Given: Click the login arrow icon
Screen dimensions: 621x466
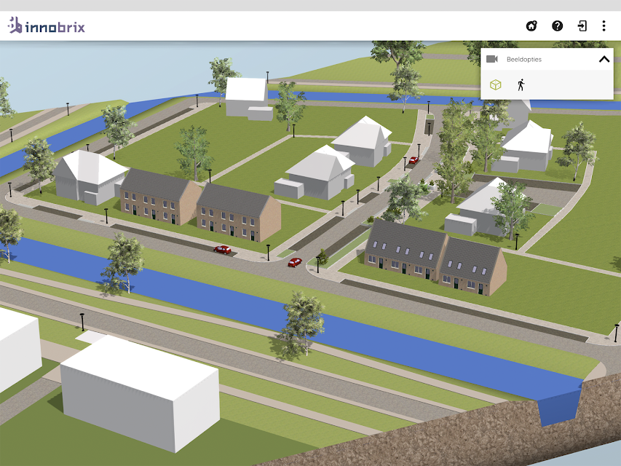Looking at the screenshot, I should coord(582,26).
